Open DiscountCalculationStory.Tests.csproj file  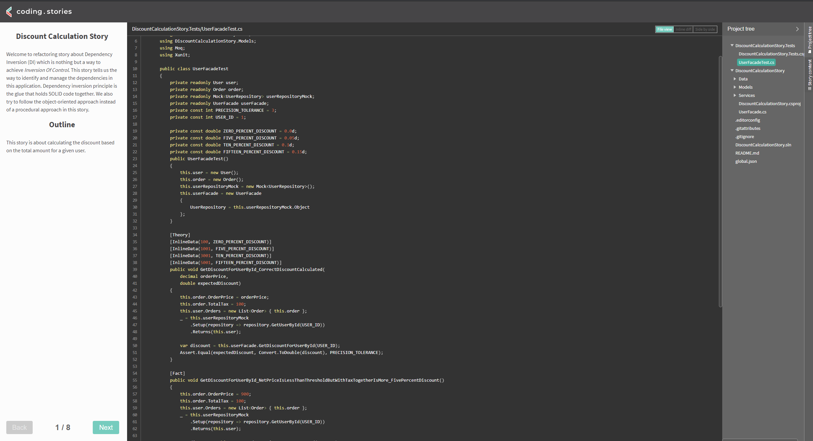pos(771,54)
